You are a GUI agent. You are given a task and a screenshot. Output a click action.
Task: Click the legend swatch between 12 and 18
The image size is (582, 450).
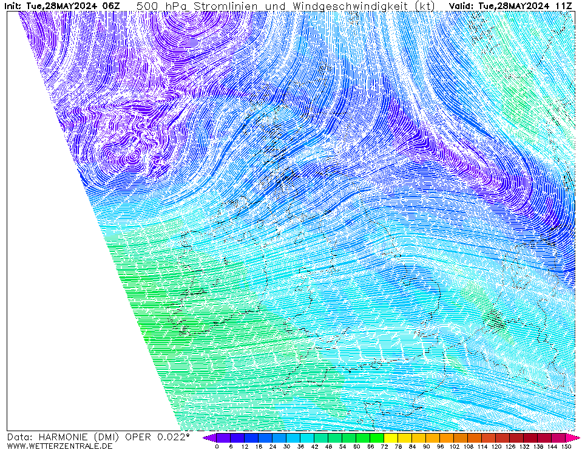point(251,438)
